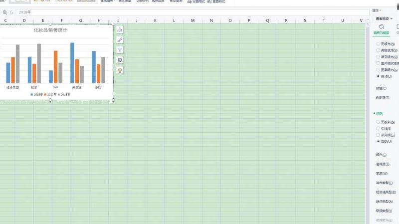
Task: Open the chart elements quick button
Action: tap(120, 29)
